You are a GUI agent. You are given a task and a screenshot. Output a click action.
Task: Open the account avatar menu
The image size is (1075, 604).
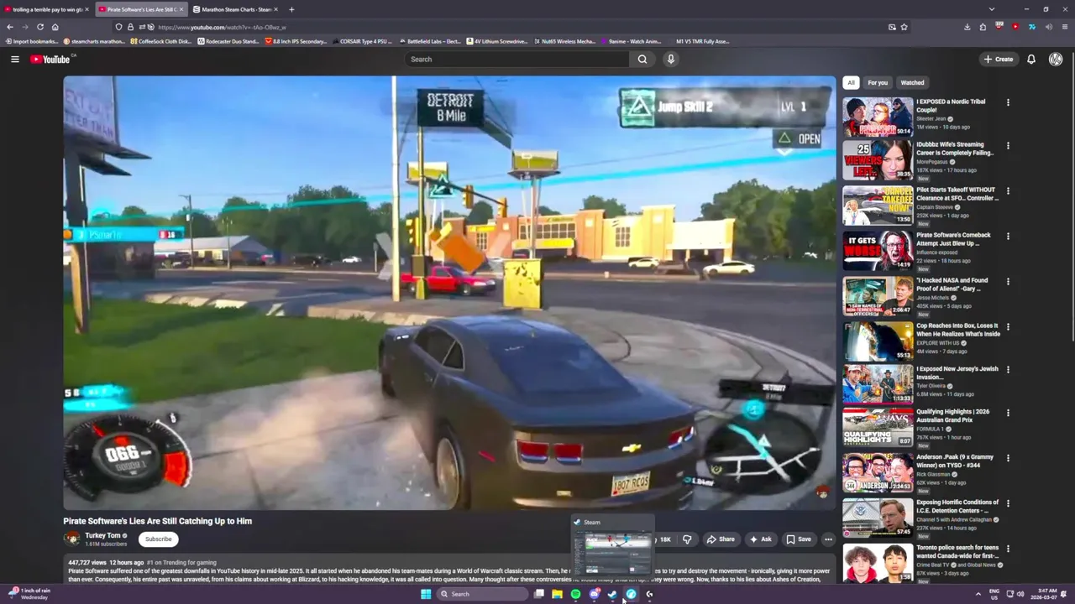pyautogui.click(x=1056, y=59)
